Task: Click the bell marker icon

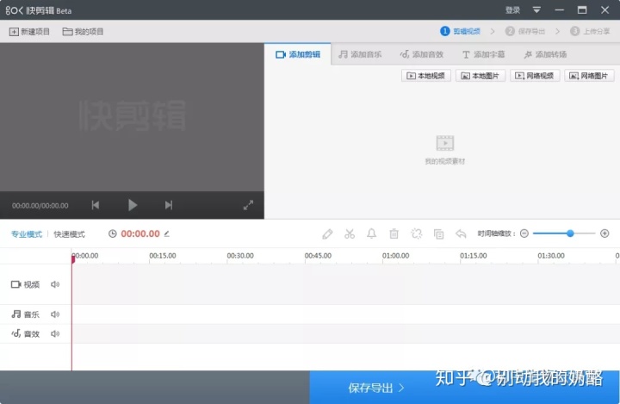Action: click(x=372, y=233)
